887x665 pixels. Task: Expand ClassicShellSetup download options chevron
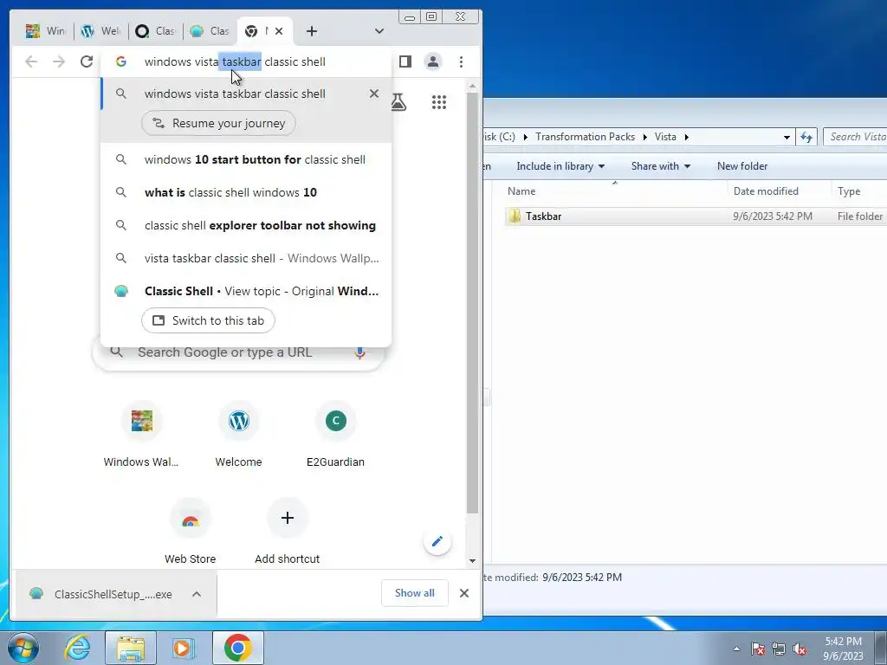tap(197, 594)
